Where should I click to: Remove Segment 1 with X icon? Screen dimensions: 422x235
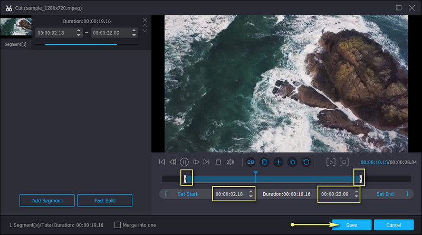(145, 20)
